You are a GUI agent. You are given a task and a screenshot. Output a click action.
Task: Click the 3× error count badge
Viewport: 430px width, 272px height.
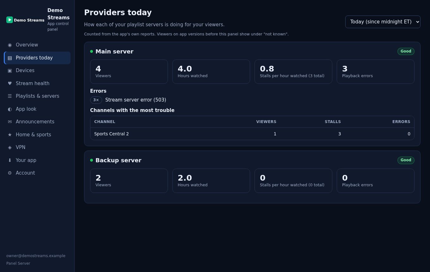96,100
